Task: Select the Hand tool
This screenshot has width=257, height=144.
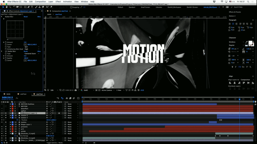Action: click(x=7, y=7)
